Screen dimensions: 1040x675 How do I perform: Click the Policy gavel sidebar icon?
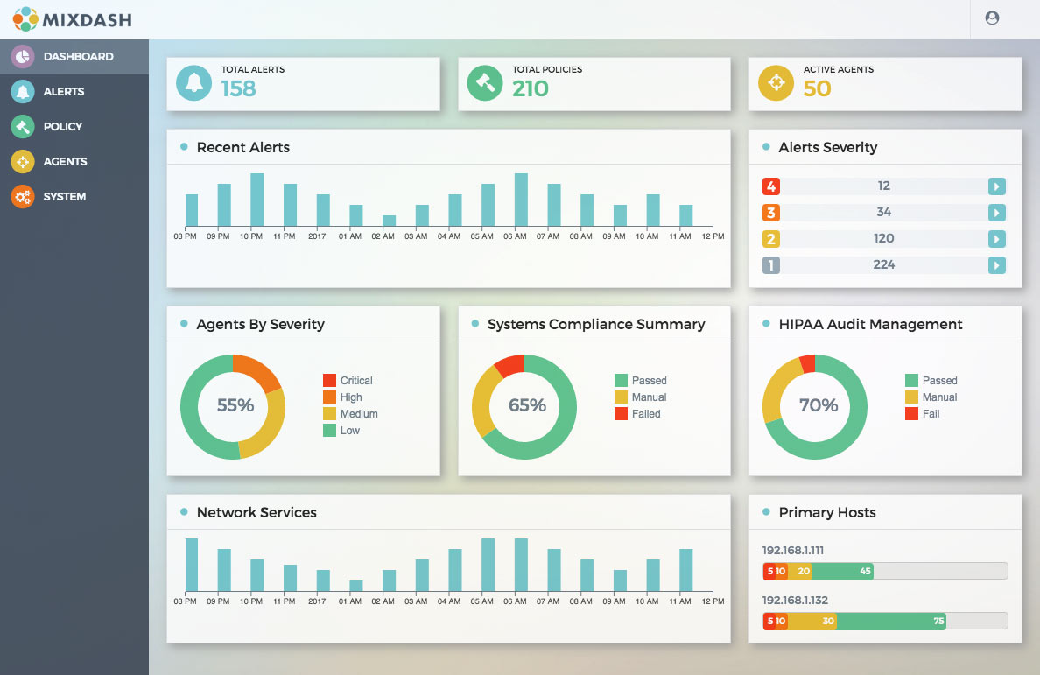pyautogui.click(x=23, y=127)
